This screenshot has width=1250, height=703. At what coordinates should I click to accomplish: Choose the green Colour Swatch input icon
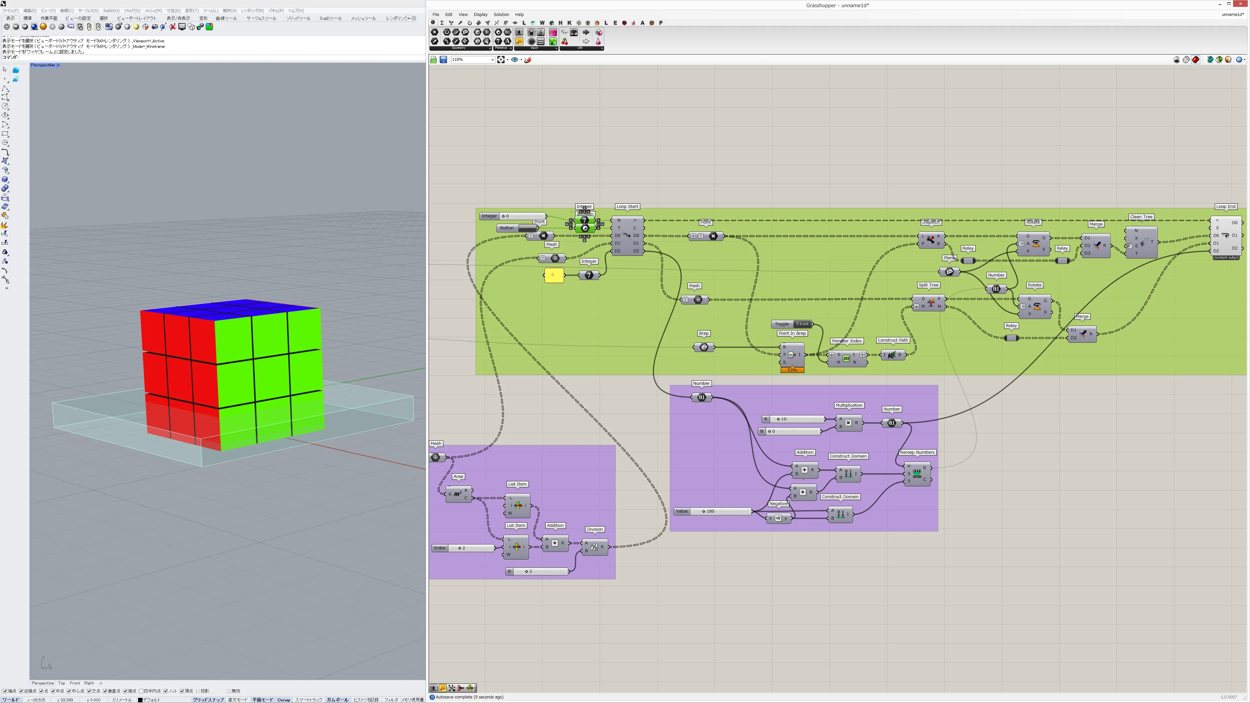click(x=553, y=41)
